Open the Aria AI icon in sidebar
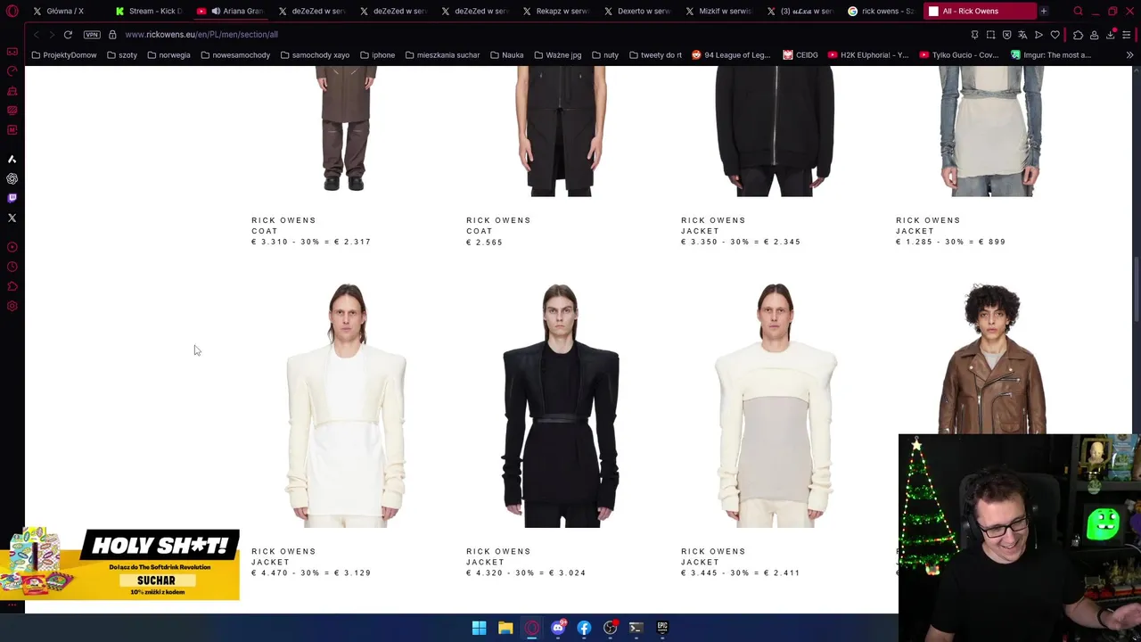1141x642 pixels. (12, 159)
